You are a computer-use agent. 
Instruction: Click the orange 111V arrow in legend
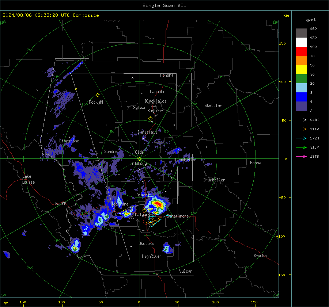click(x=301, y=129)
